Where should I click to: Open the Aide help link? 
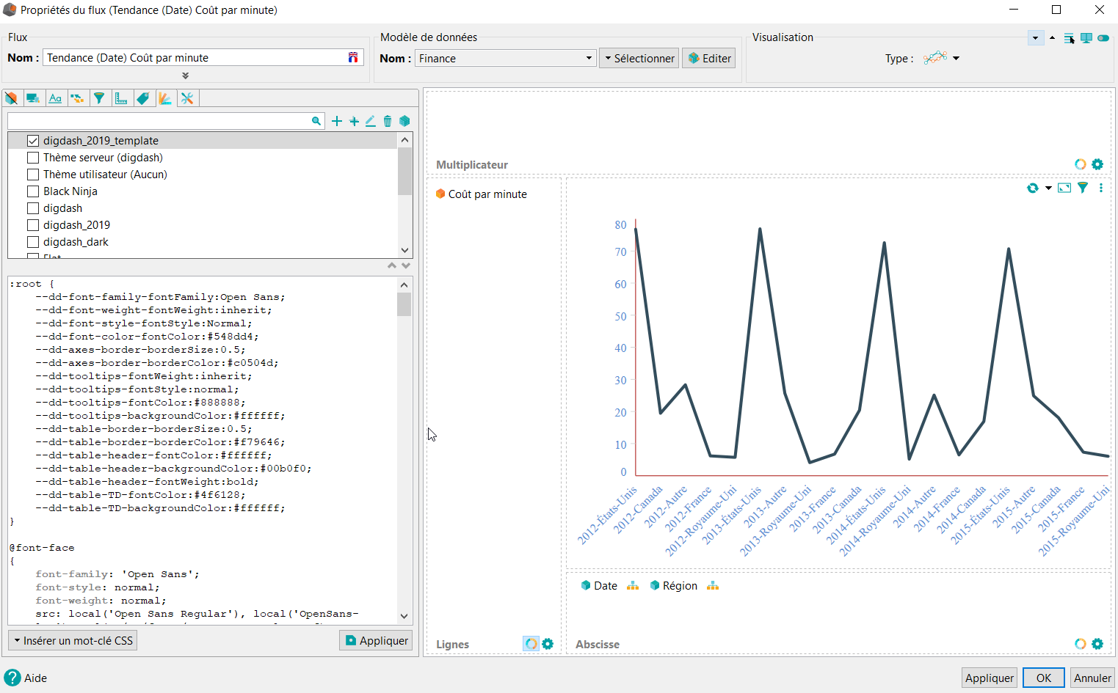26,678
